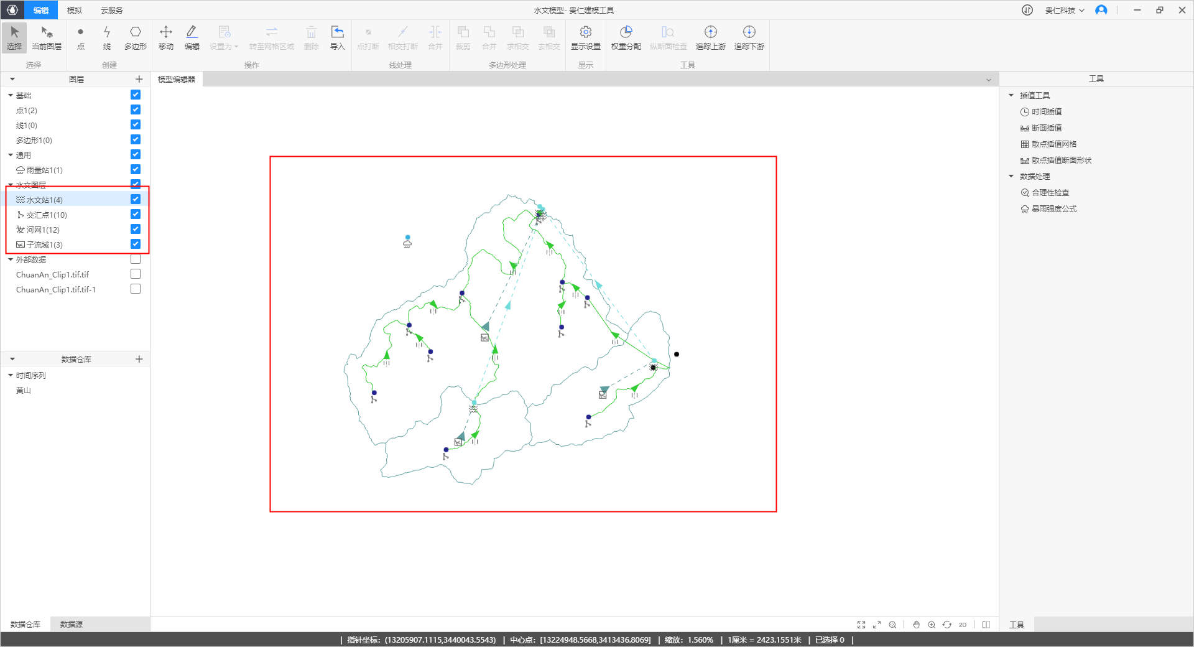
Task: Switch to the 模拟 ribbon tab
Action: point(75,11)
